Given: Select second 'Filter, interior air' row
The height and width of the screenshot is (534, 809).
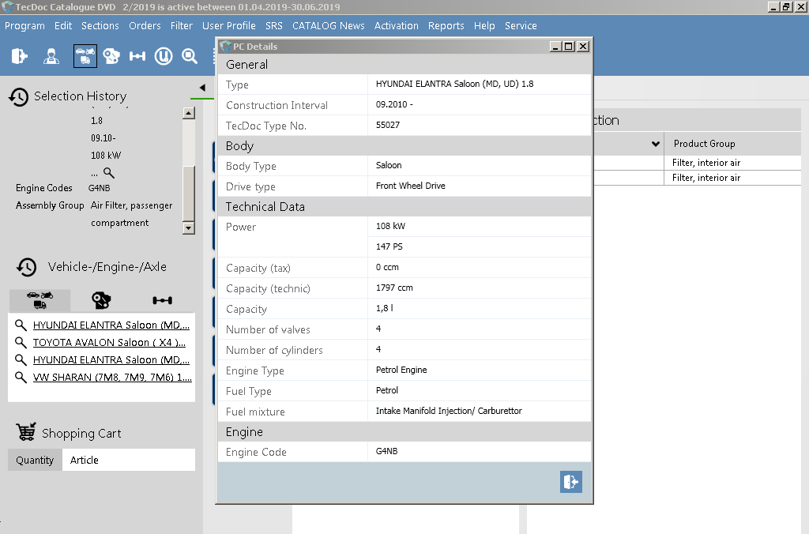Looking at the screenshot, I should click(706, 178).
